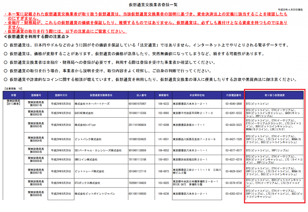The height and width of the screenshot is (212, 308).
Task: Click corporate number 3010401127116
Action: (137, 171)
